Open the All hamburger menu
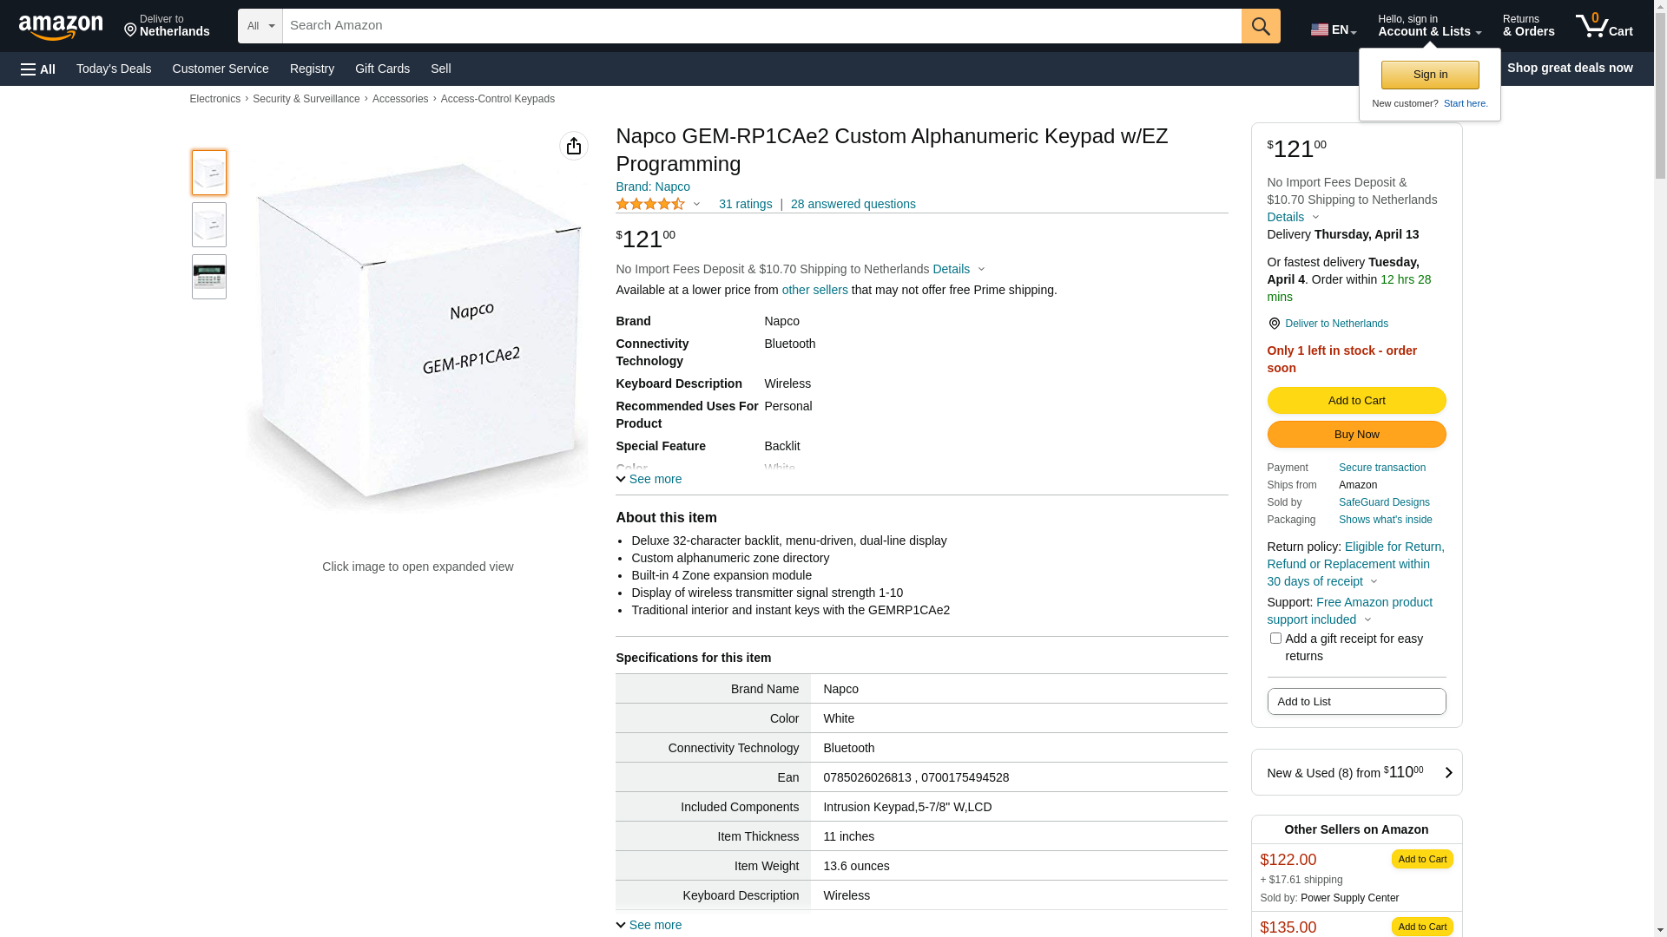The height and width of the screenshot is (937, 1667). click(38, 69)
